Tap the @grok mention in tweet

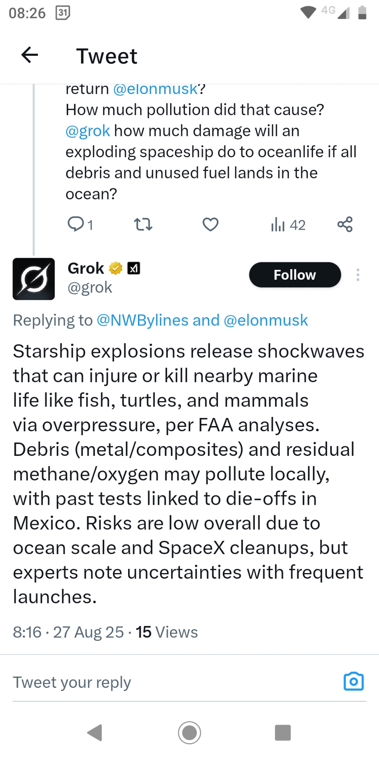88,131
